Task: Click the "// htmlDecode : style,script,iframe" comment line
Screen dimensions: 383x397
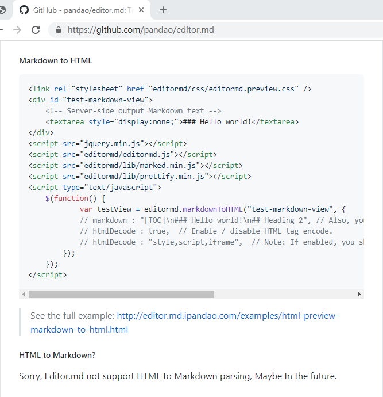Action: point(222,242)
